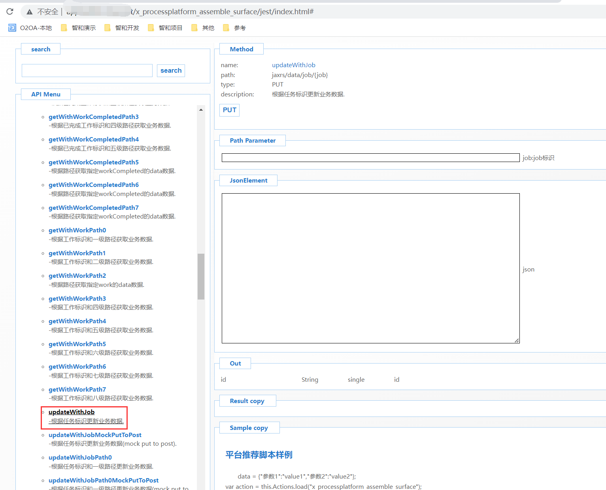The image size is (606, 490).
Task: Click the job:job标识 parameter label
Action: click(x=538, y=158)
